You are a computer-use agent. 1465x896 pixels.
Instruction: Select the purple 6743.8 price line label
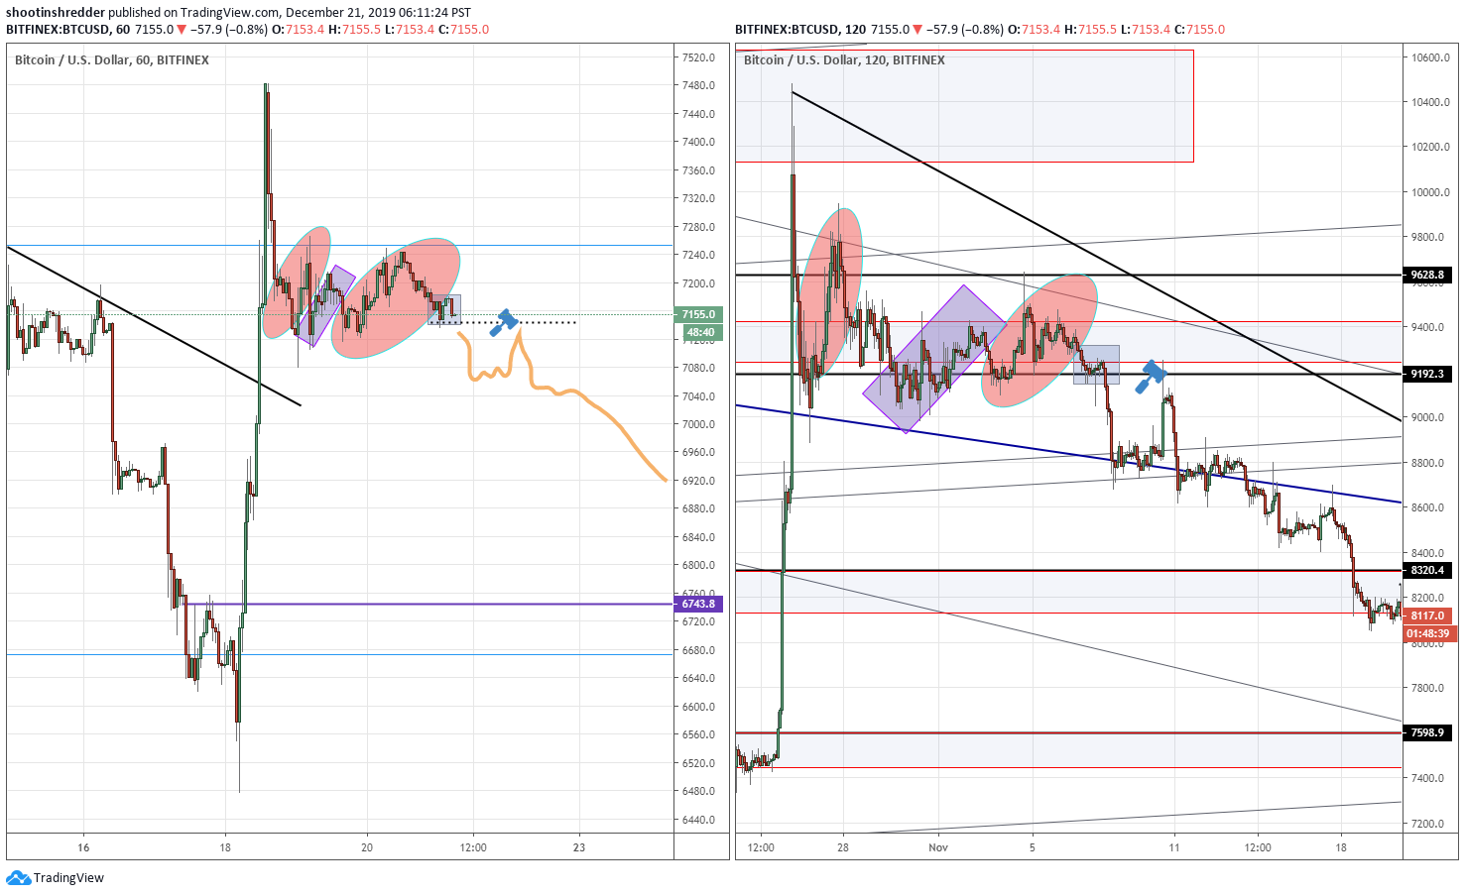(x=698, y=604)
